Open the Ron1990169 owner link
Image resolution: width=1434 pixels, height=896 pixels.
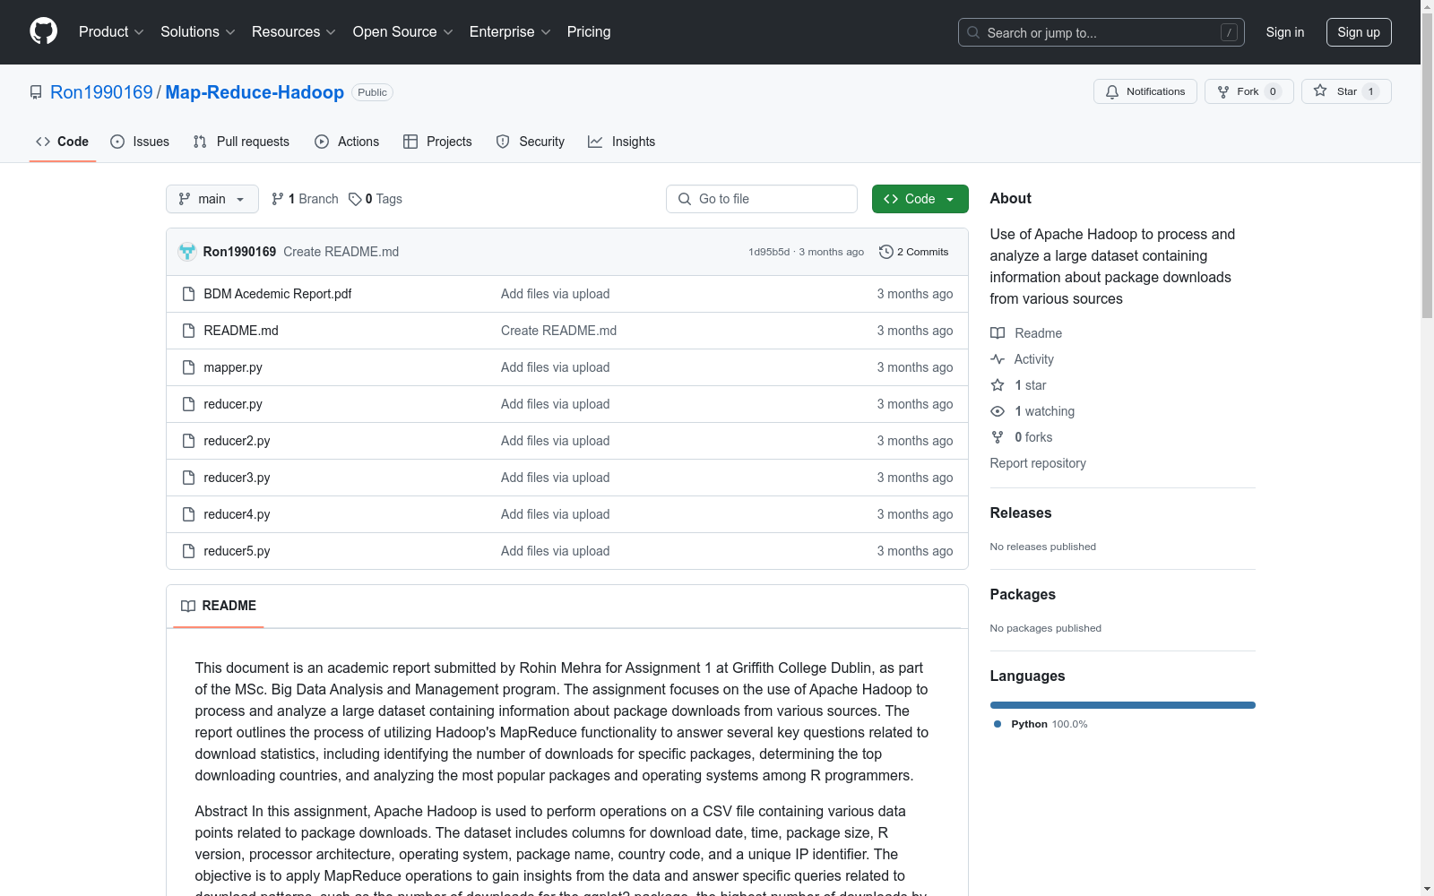click(101, 92)
